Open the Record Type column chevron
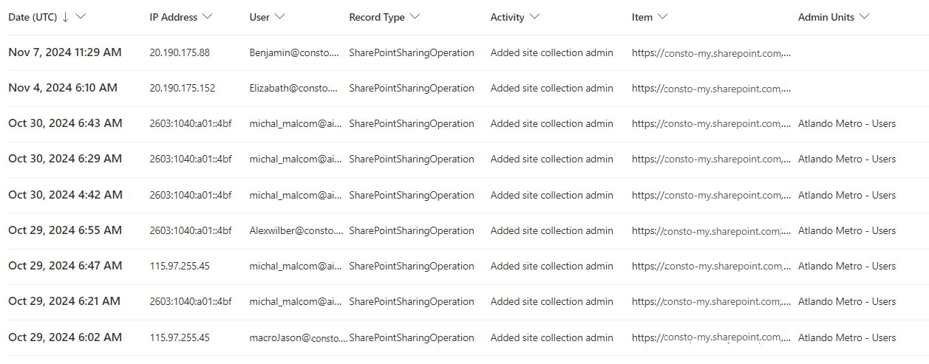Image resolution: width=929 pixels, height=364 pixels. pos(415,17)
